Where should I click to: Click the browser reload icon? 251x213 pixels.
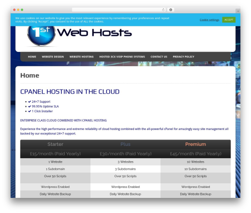[163, 10]
